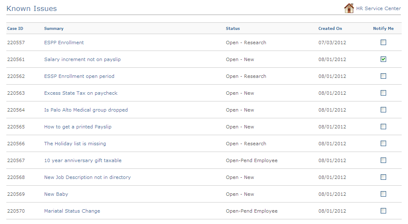Screen dimensions: 408x224
Task: View New Job Description not in directory
Action: pos(87,177)
